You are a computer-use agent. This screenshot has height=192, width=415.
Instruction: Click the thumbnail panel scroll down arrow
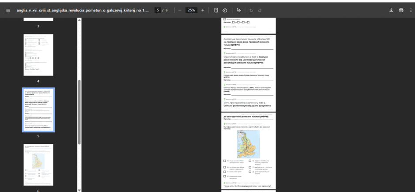pyautogui.click(x=79, y=190)
